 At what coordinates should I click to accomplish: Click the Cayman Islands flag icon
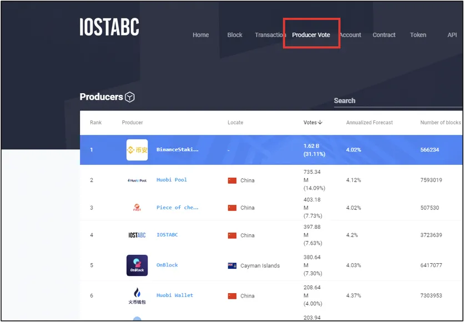[232, 266]
